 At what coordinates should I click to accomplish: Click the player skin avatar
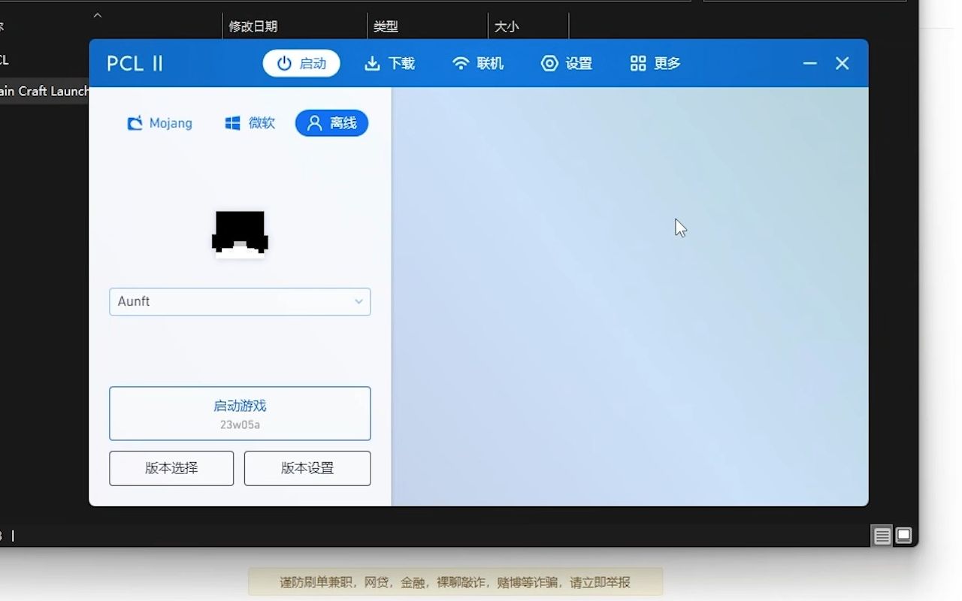240,234
